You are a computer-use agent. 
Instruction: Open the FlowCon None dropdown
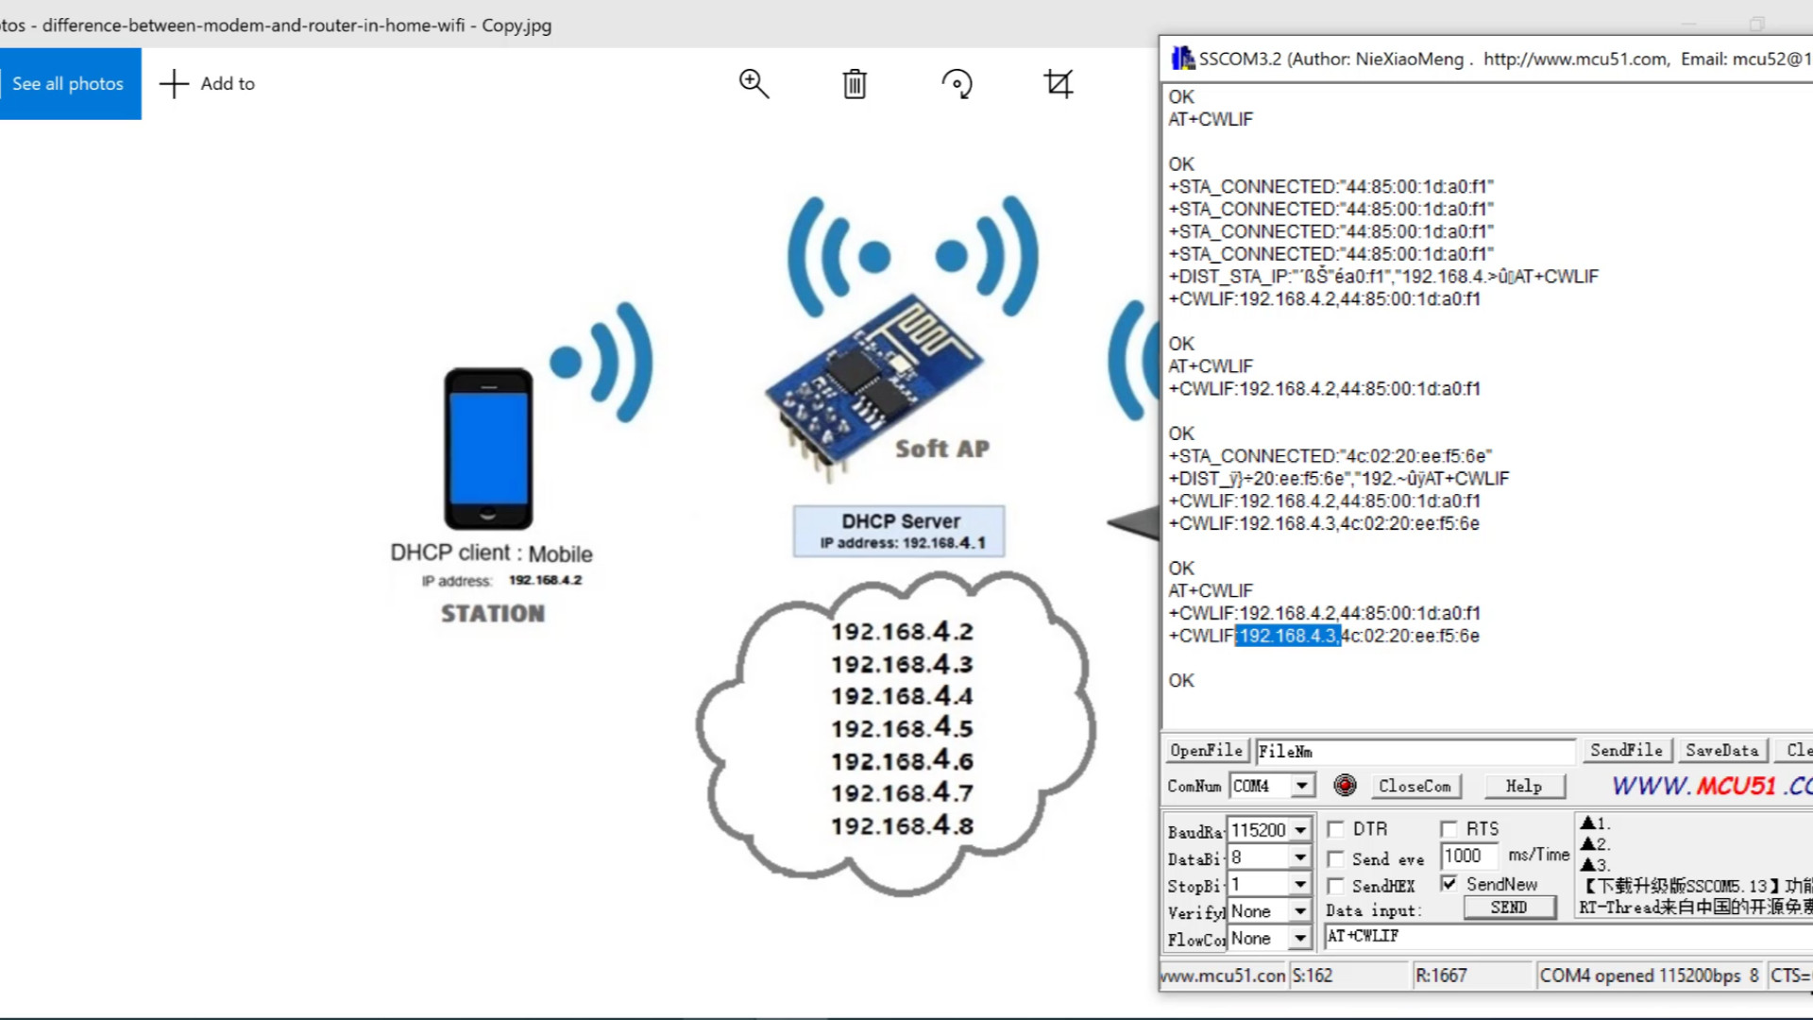coord(1300,939)
